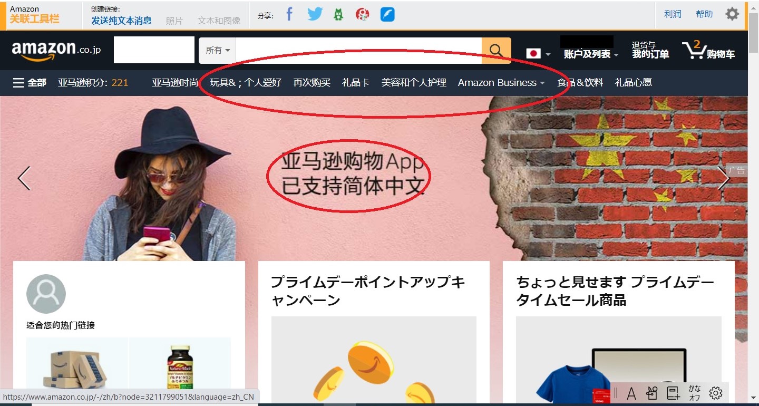Screen dimensions: 759x406
Task: Click the page vertical scrollbar
Action: coord(753,211)
